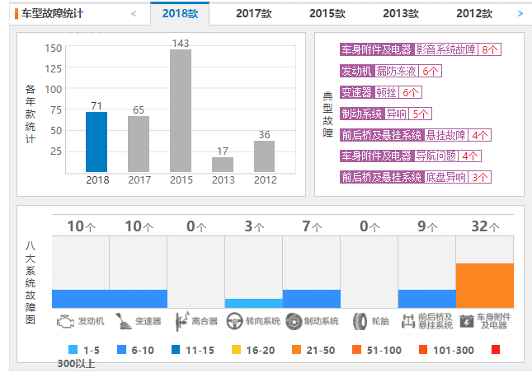Click the 2017 bar showing 65

tap(139, 144)
